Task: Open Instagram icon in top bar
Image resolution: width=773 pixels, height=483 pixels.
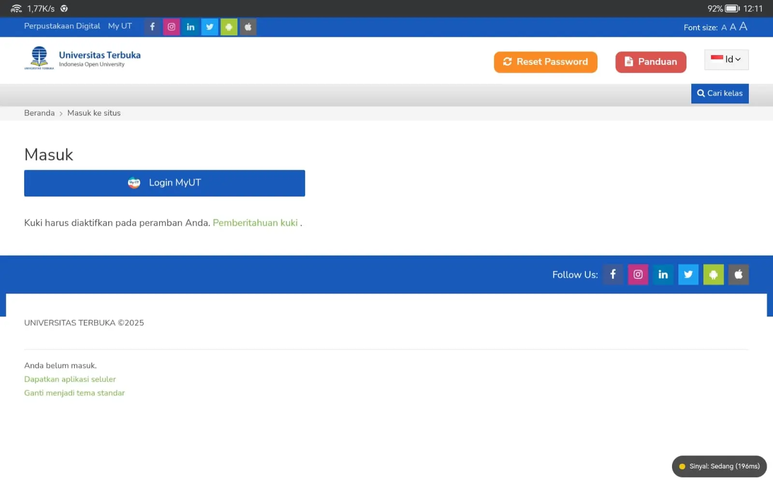Action: pyautogui.click(x=171, y=27)
